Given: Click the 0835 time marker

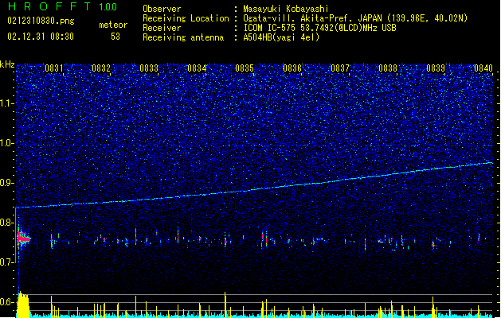Looking at the screenshot, I should tap(245, 68).
